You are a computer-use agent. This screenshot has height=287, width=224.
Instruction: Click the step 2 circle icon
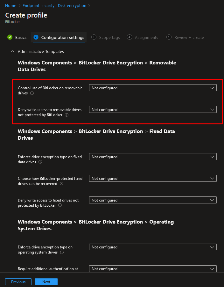click(x=36, y=37)
